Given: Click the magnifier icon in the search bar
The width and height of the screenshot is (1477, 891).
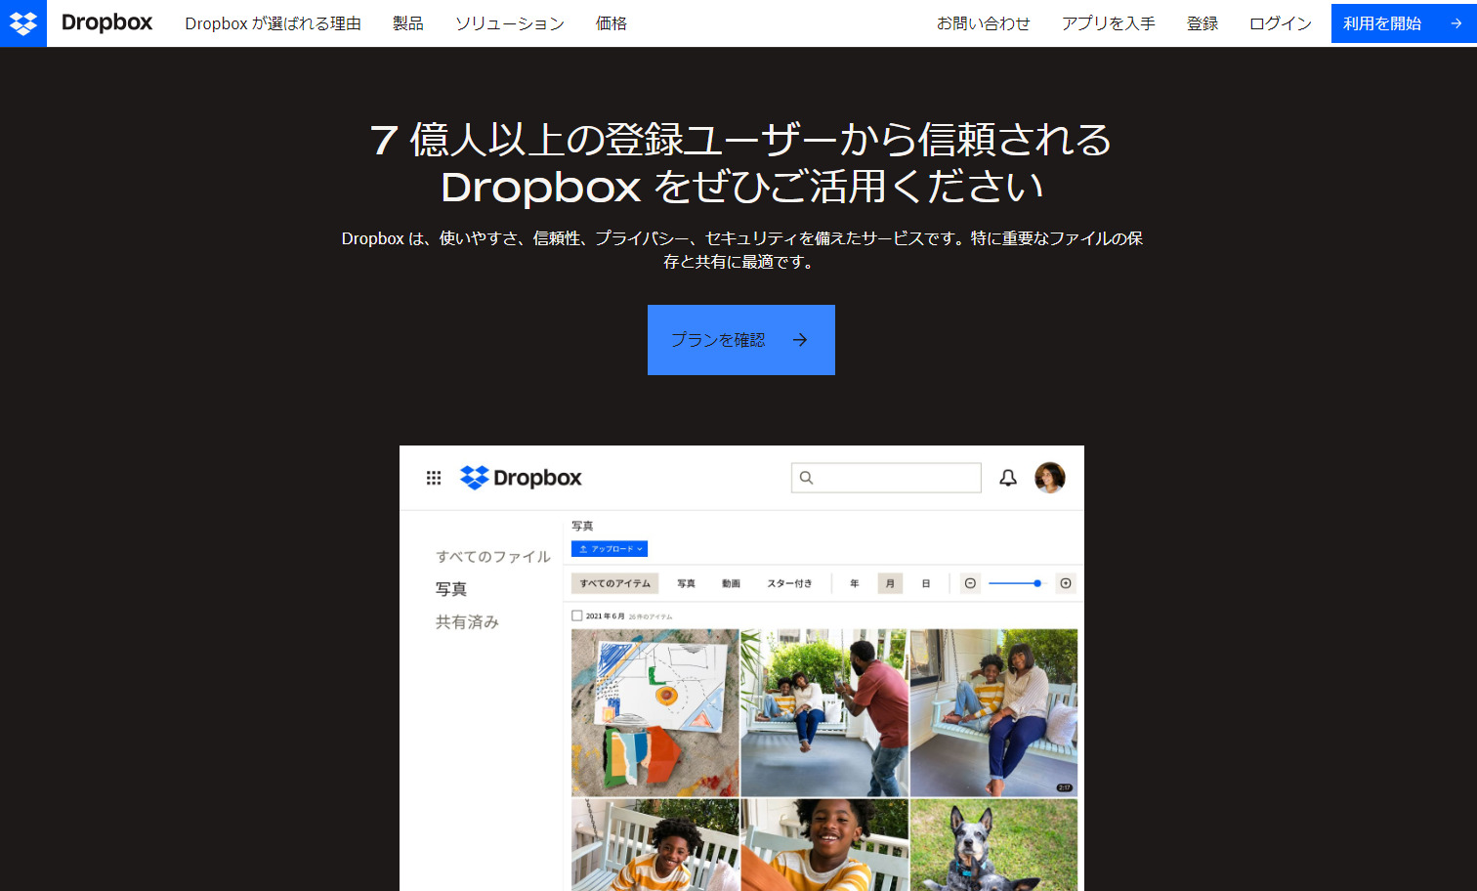Looking at the screenshot, I should point(806,478).
